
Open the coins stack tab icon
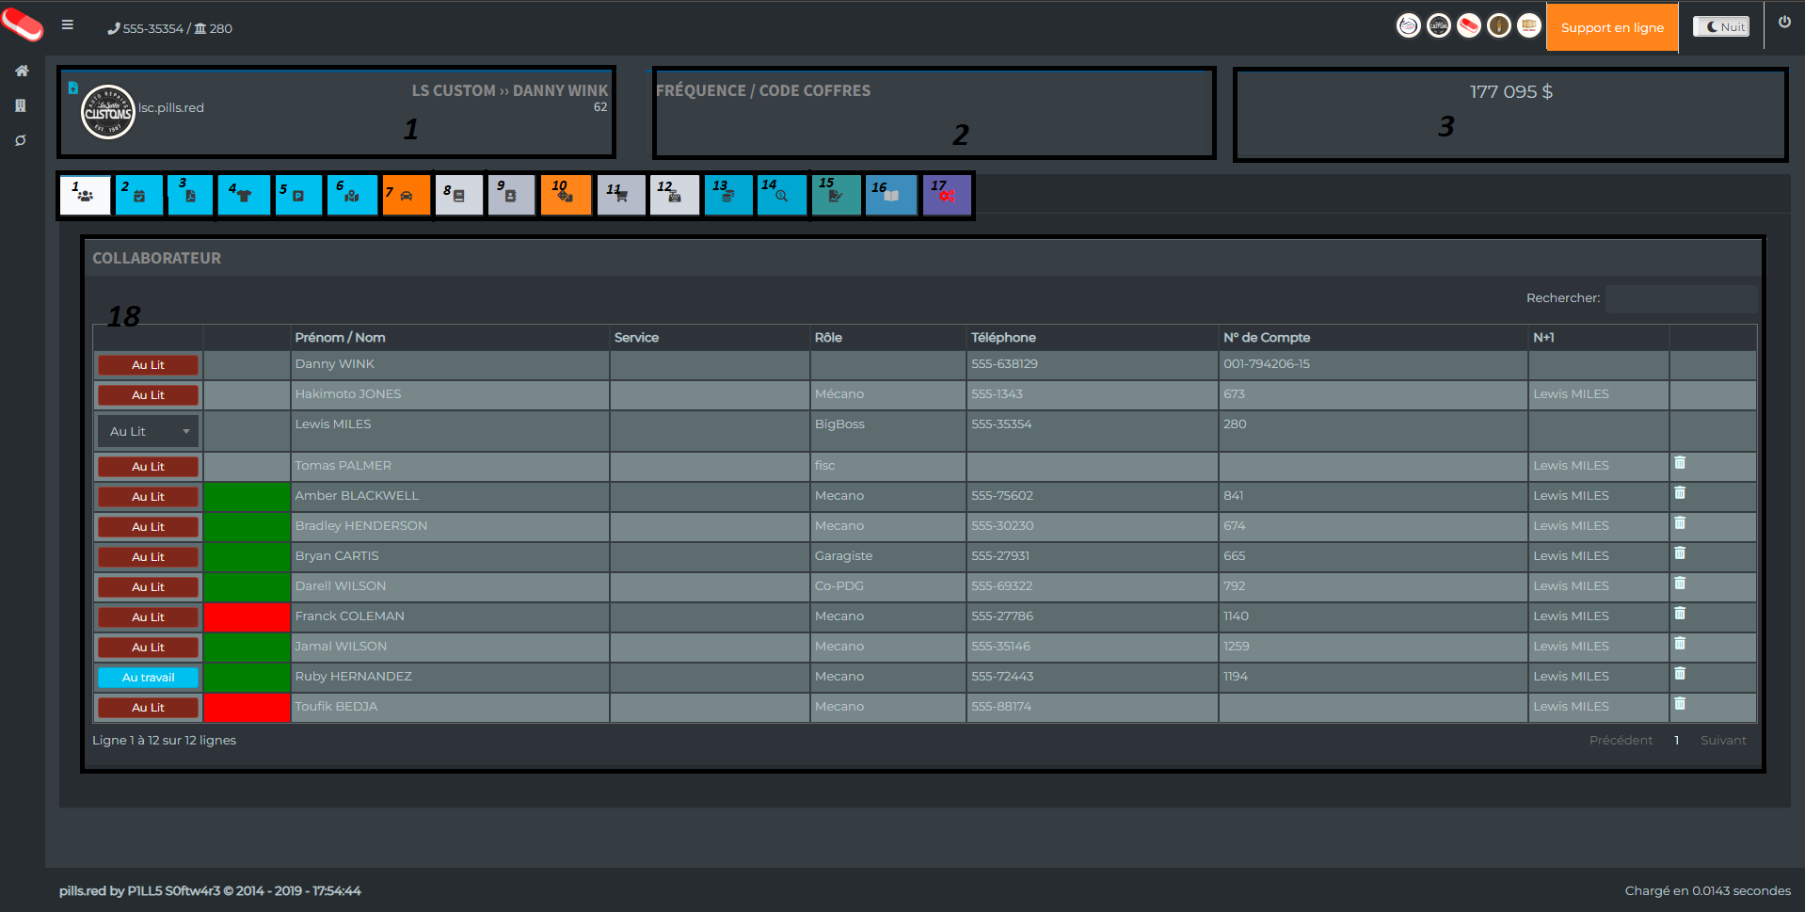tap(728, 196)
